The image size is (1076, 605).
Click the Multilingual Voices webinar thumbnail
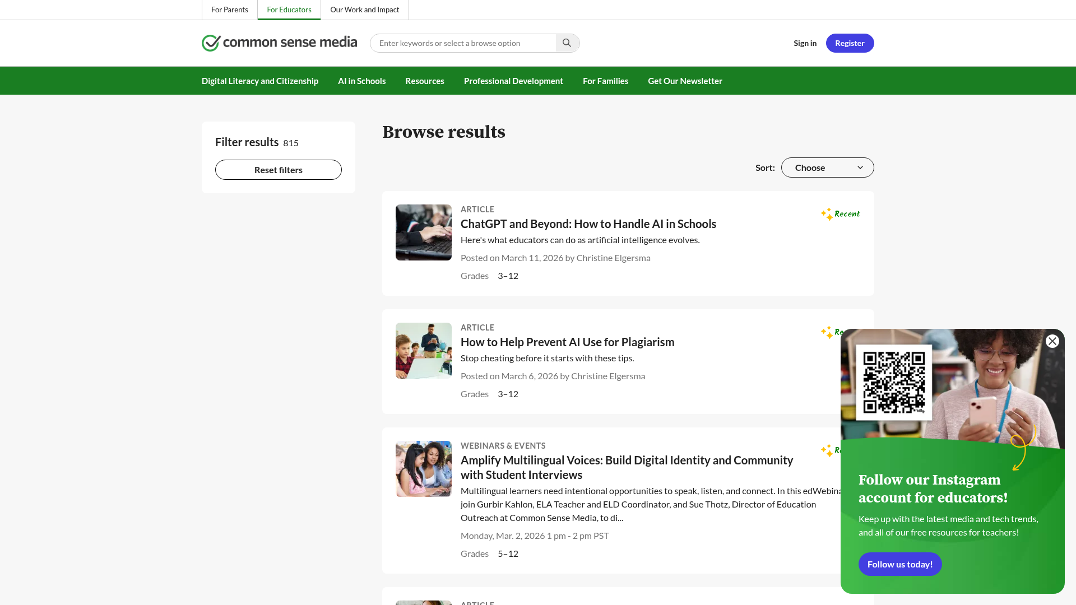424,469
